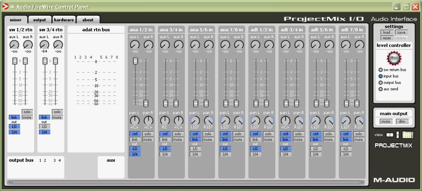Screen dimensions: 422x191
Task: Click left fader handle on adt 5/6 in
Action: click(316, 103)
